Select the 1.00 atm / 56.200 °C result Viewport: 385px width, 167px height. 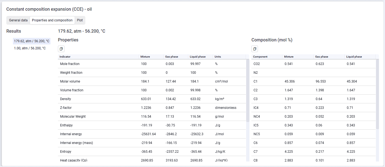click(30, 48)
